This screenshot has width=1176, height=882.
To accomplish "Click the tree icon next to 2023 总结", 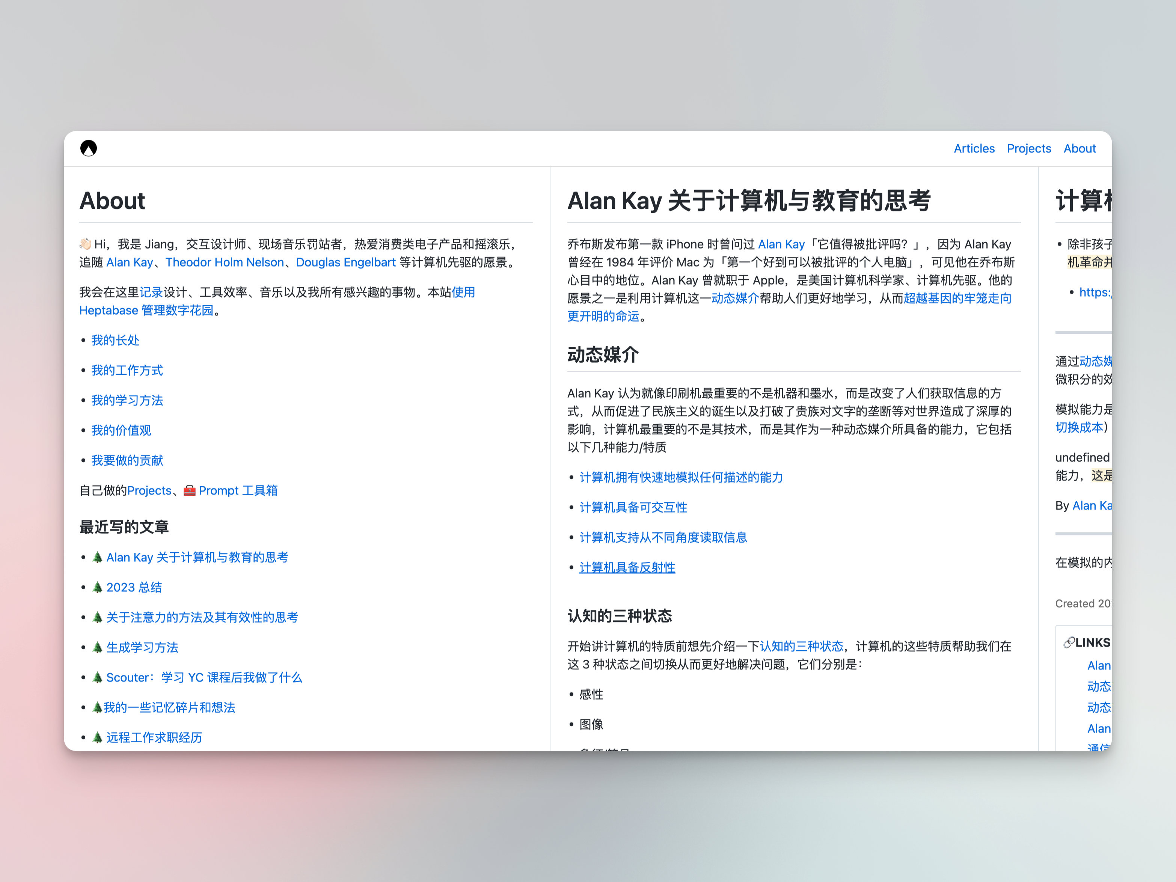I will click(97, 588).
